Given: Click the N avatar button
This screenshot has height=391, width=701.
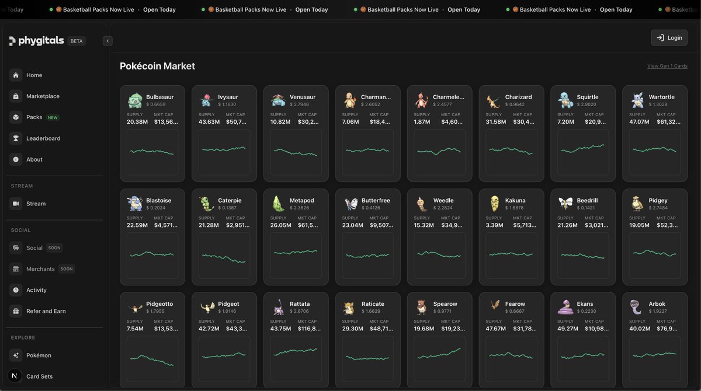Looking at the screenshot, I should (15, 376).
